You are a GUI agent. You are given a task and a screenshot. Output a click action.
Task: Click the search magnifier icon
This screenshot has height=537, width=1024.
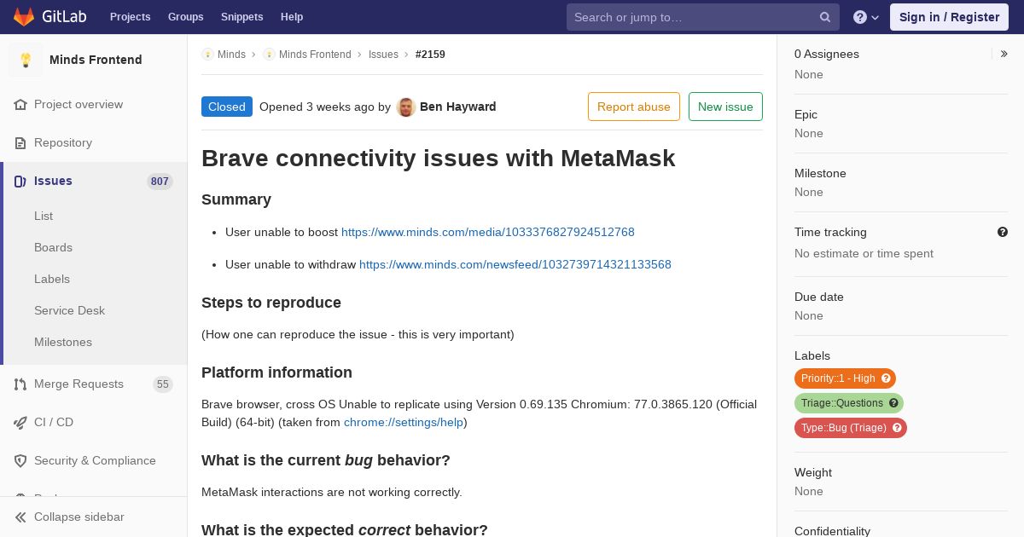(825, 17)
